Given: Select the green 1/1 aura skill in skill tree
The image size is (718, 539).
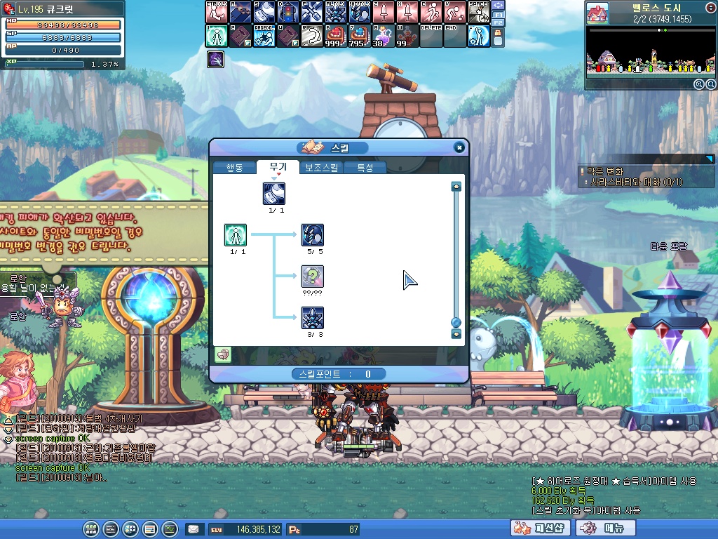Looking at the screenshot, I should [x=236, y=234].
